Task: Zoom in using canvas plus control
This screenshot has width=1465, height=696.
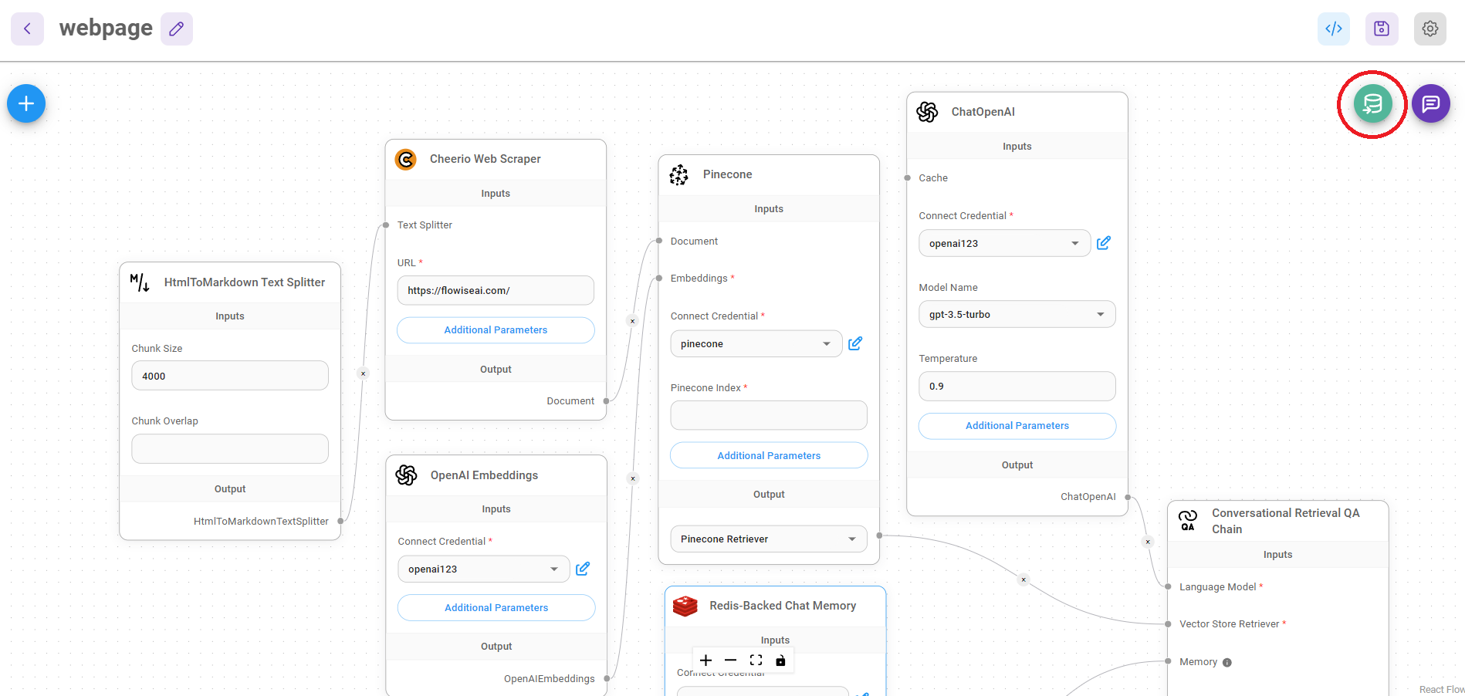Action: click(x=705, y=661)
